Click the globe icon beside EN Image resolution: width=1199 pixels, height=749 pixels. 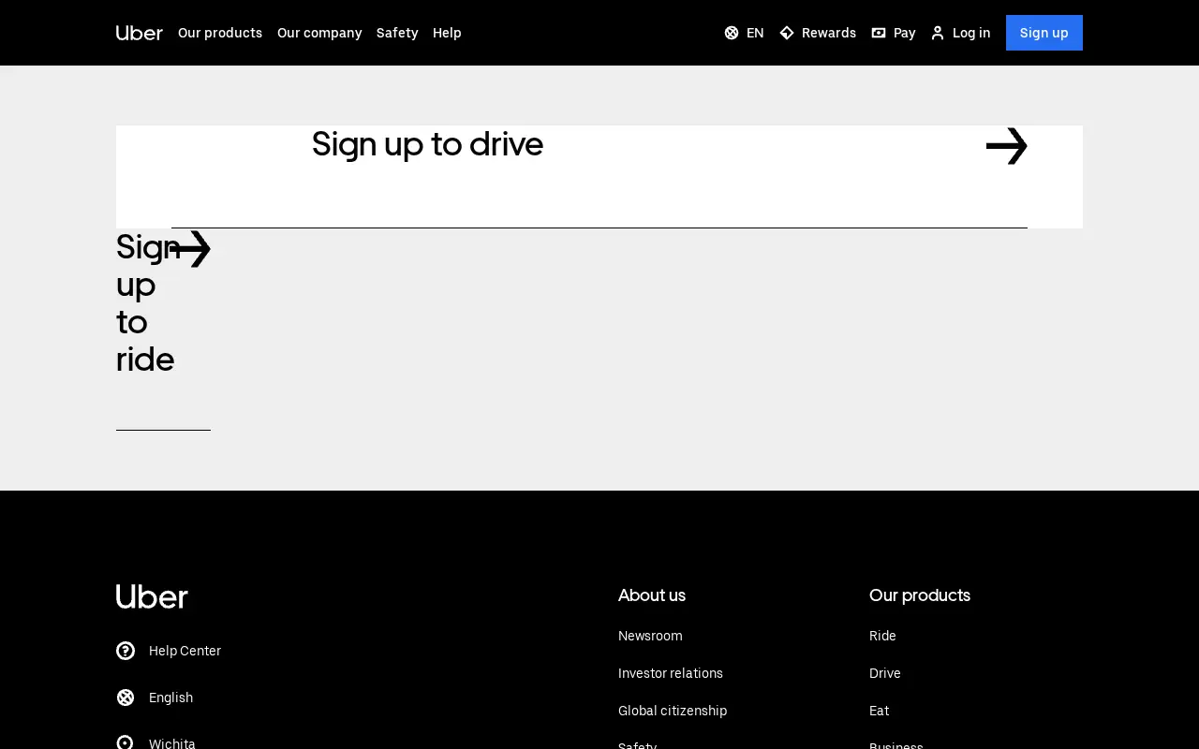732,33
